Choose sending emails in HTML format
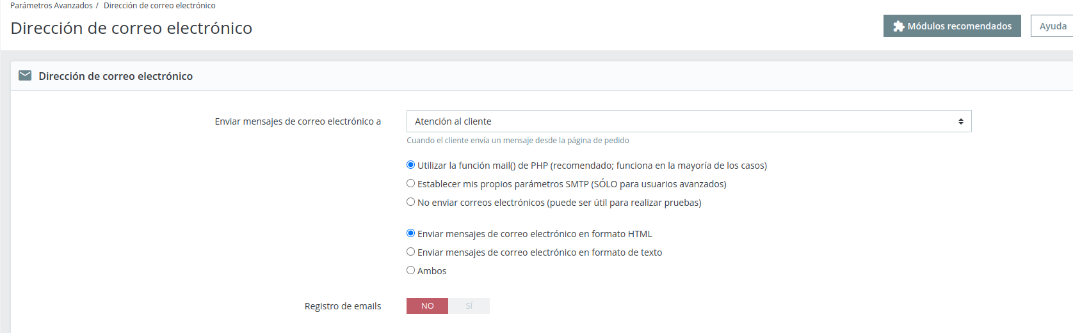This screenshot has height=333, width=1073. point(411,233)
